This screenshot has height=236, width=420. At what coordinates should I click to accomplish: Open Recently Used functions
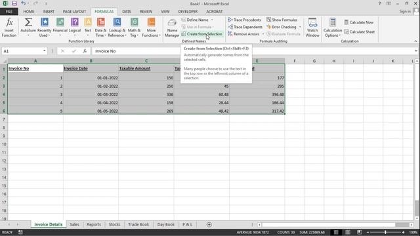(44, 28)
